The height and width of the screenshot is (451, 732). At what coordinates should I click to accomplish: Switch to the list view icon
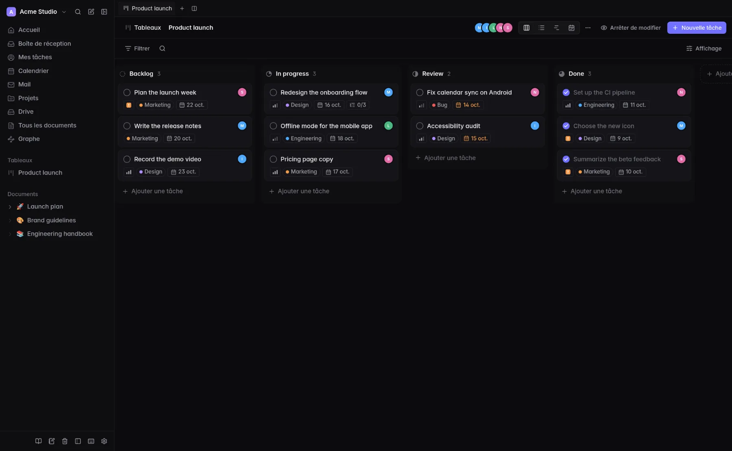point(541,28)
